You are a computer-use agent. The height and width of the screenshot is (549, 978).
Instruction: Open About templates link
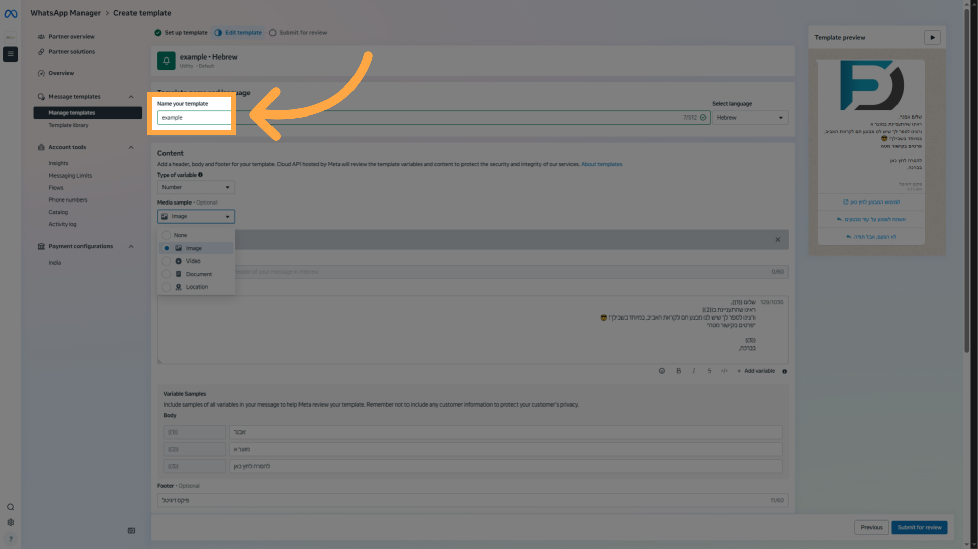[x=602, y=164]
